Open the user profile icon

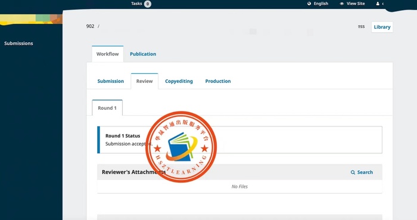[x=378, y=4]
